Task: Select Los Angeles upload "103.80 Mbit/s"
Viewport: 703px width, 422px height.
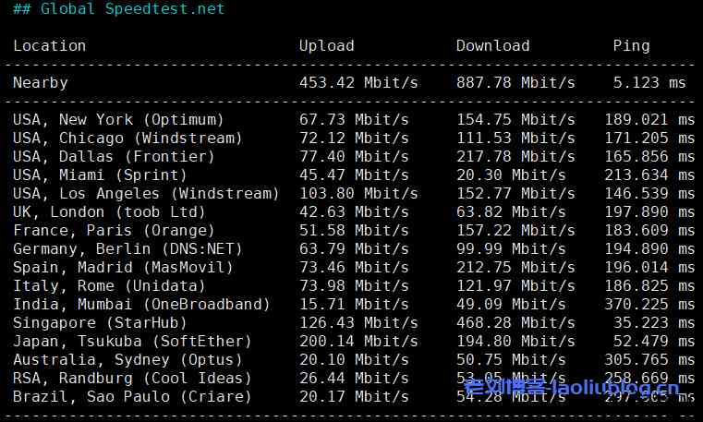Action: tap(358, 194)
